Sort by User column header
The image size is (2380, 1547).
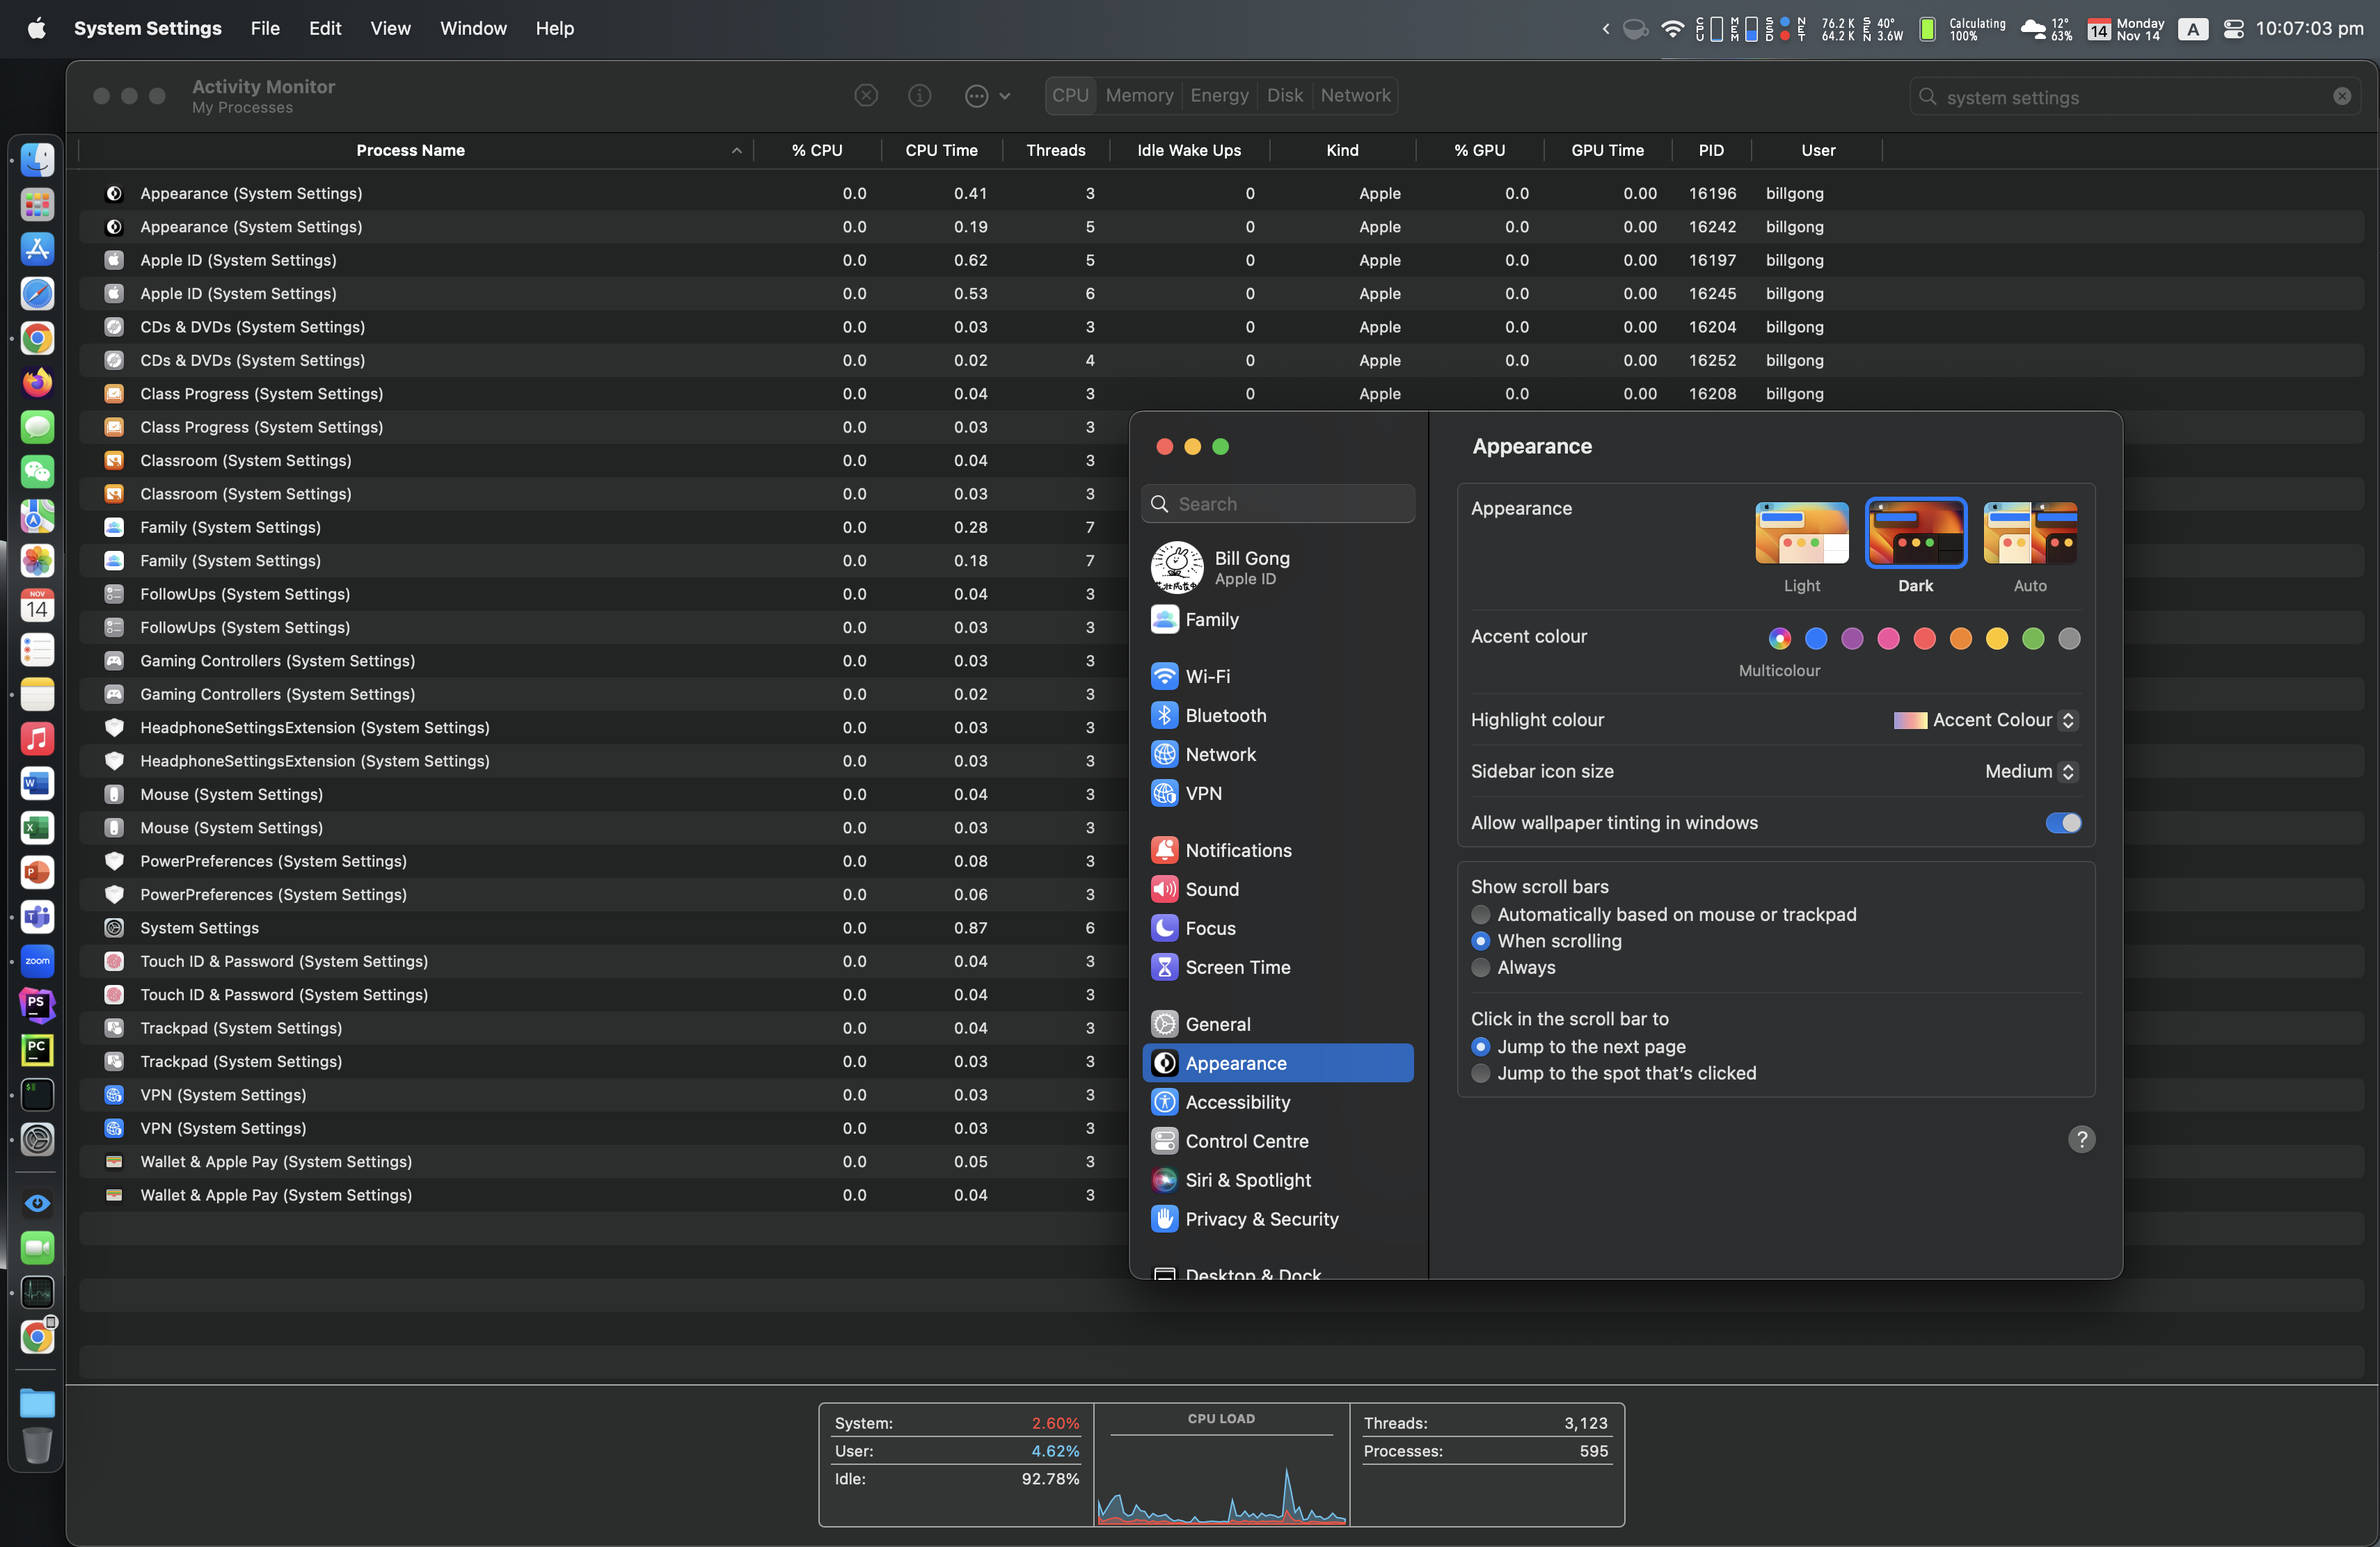(1818, 151)
